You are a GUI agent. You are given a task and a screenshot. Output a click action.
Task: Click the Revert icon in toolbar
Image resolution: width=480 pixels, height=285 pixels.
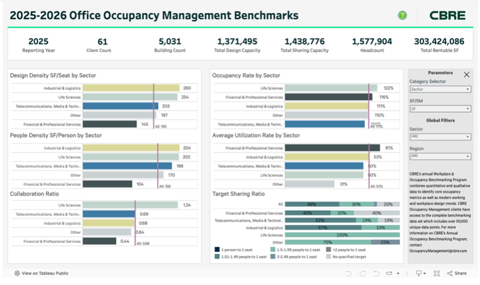[376, 273]
